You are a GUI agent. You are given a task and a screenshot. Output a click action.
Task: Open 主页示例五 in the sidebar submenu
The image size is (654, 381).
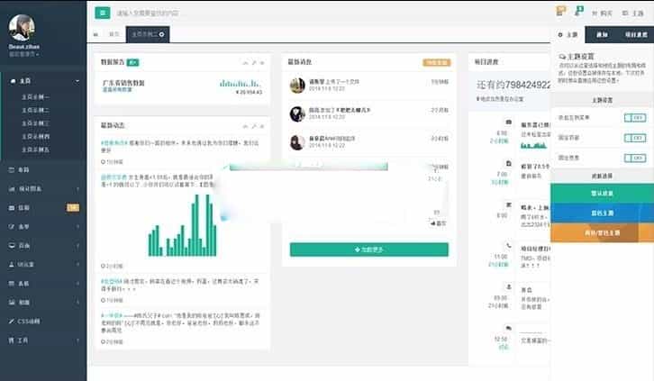(x=35, y=150)
